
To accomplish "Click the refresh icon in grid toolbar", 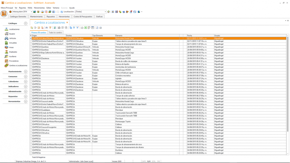I will tap(55, 28).
